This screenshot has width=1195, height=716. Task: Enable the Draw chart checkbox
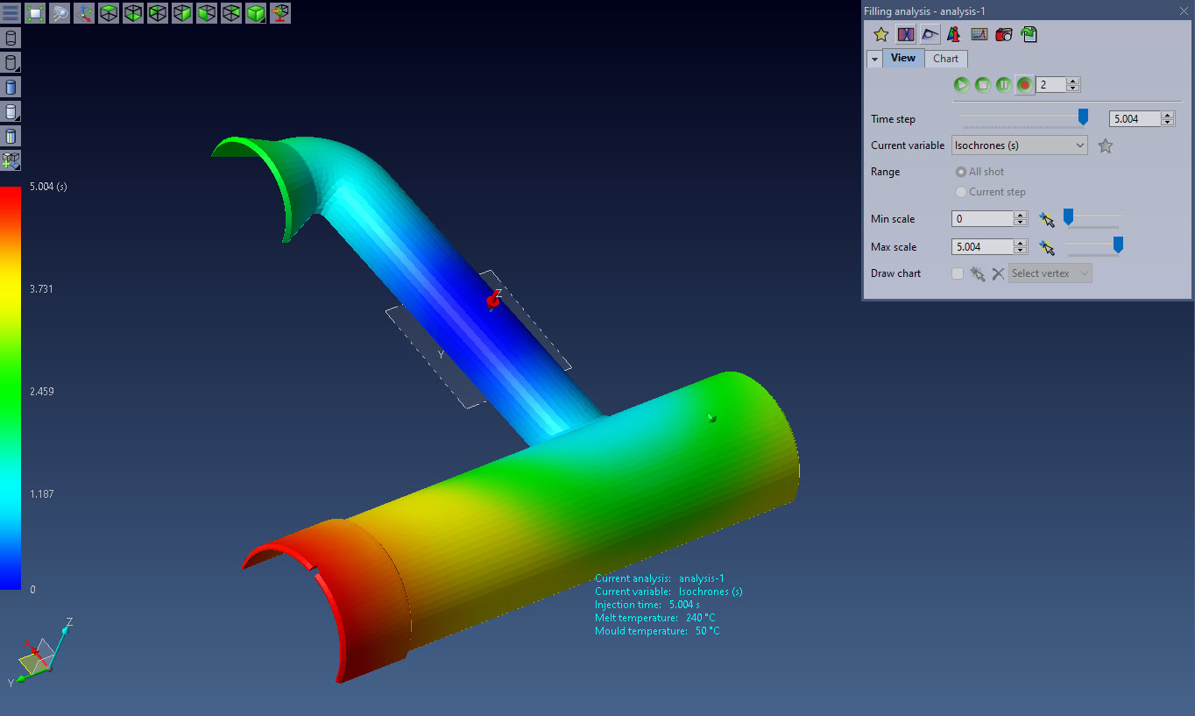[958, 273]
